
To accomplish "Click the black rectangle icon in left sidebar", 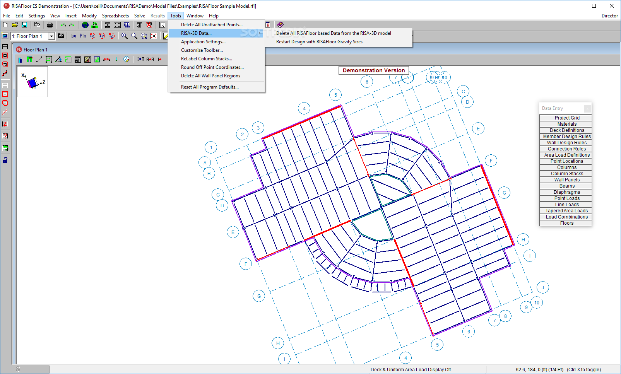I will pos(5,46).
